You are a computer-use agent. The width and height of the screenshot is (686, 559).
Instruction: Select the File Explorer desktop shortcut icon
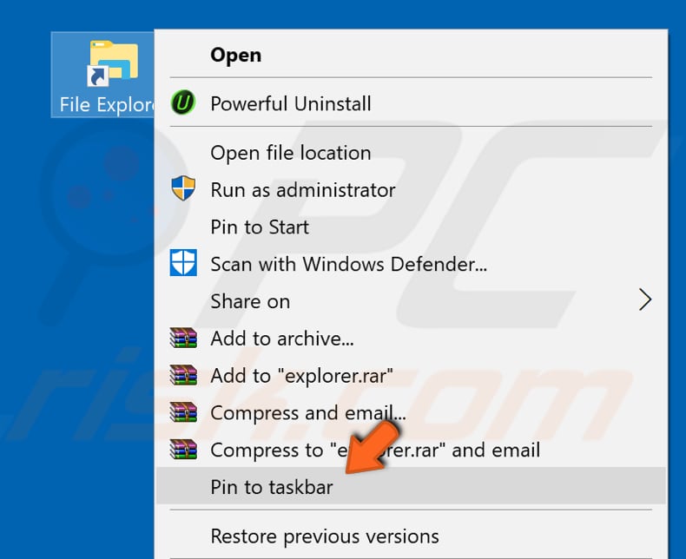[x=112, y=64]
